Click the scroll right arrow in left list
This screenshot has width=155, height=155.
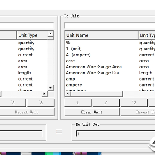coord(44,94)
